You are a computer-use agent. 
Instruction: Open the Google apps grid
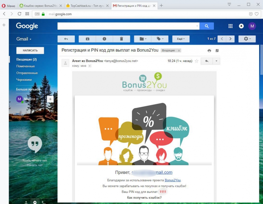[231, 26]
